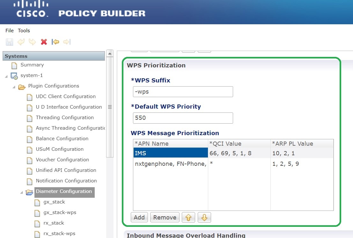
Task: Collapse the system-1 tree node
Action: 6,77
